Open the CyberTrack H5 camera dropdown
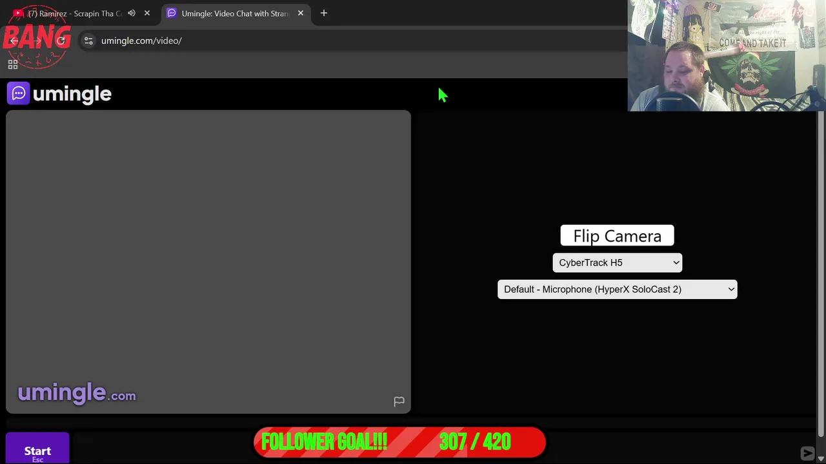The height and width of the screenshot is (464, 826). click(x=617, y=262)
